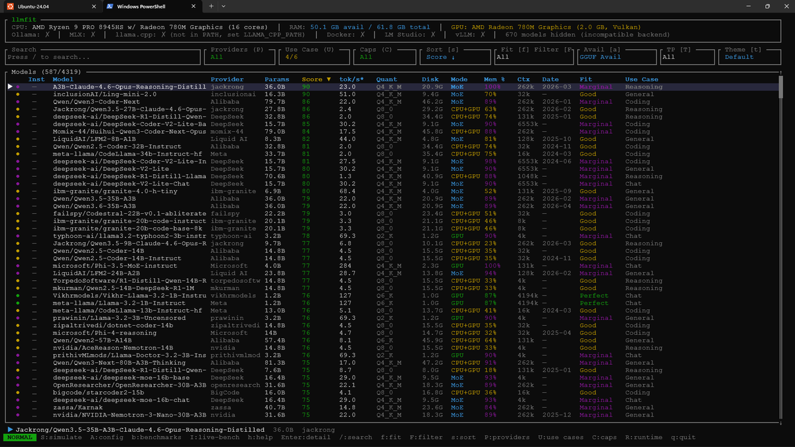Click the NORMAL mode indicator
This screenshot has height=447, width=795.
click(x=20, y=437)
